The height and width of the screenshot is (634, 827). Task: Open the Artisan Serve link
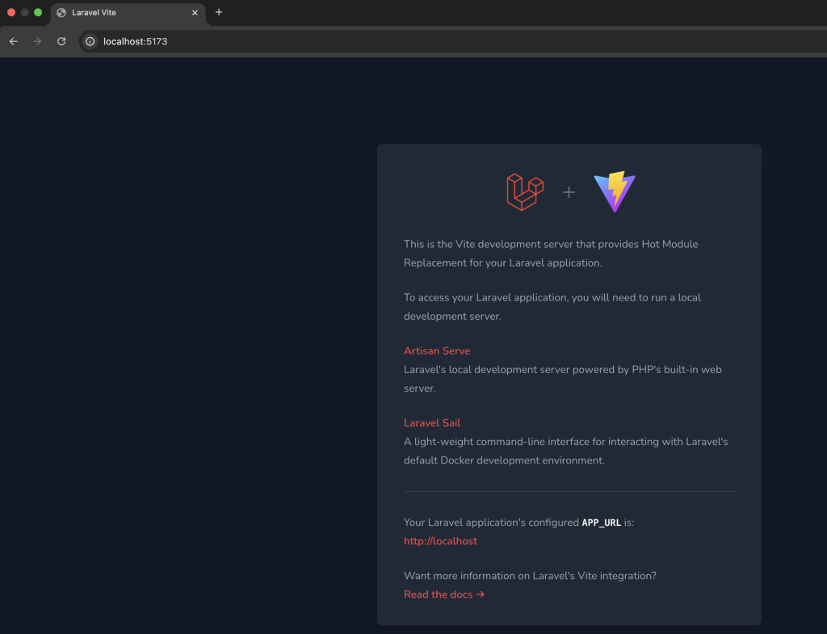[437, 351]
